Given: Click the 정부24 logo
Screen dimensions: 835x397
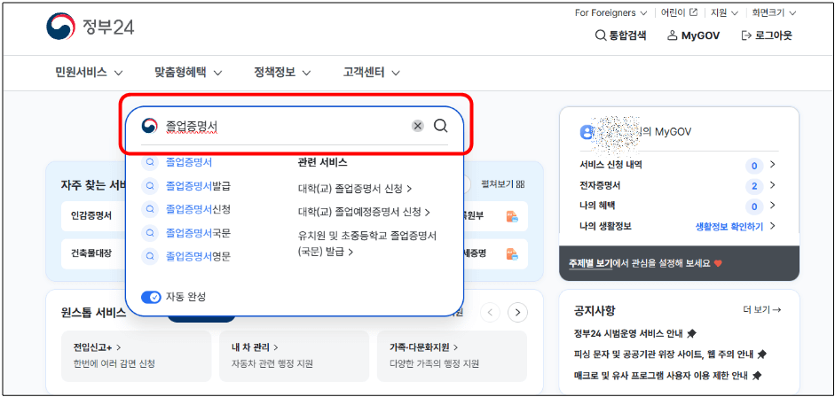Looking at the screenshot, I should (90, 27).
